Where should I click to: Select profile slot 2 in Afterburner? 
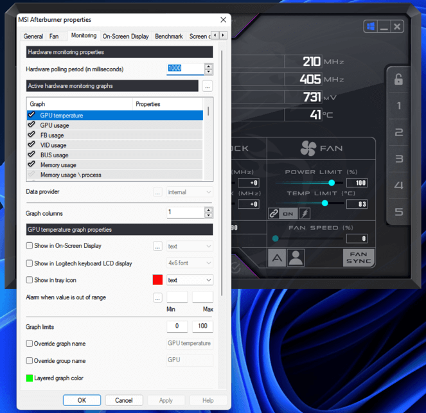[x=398, y=132]
